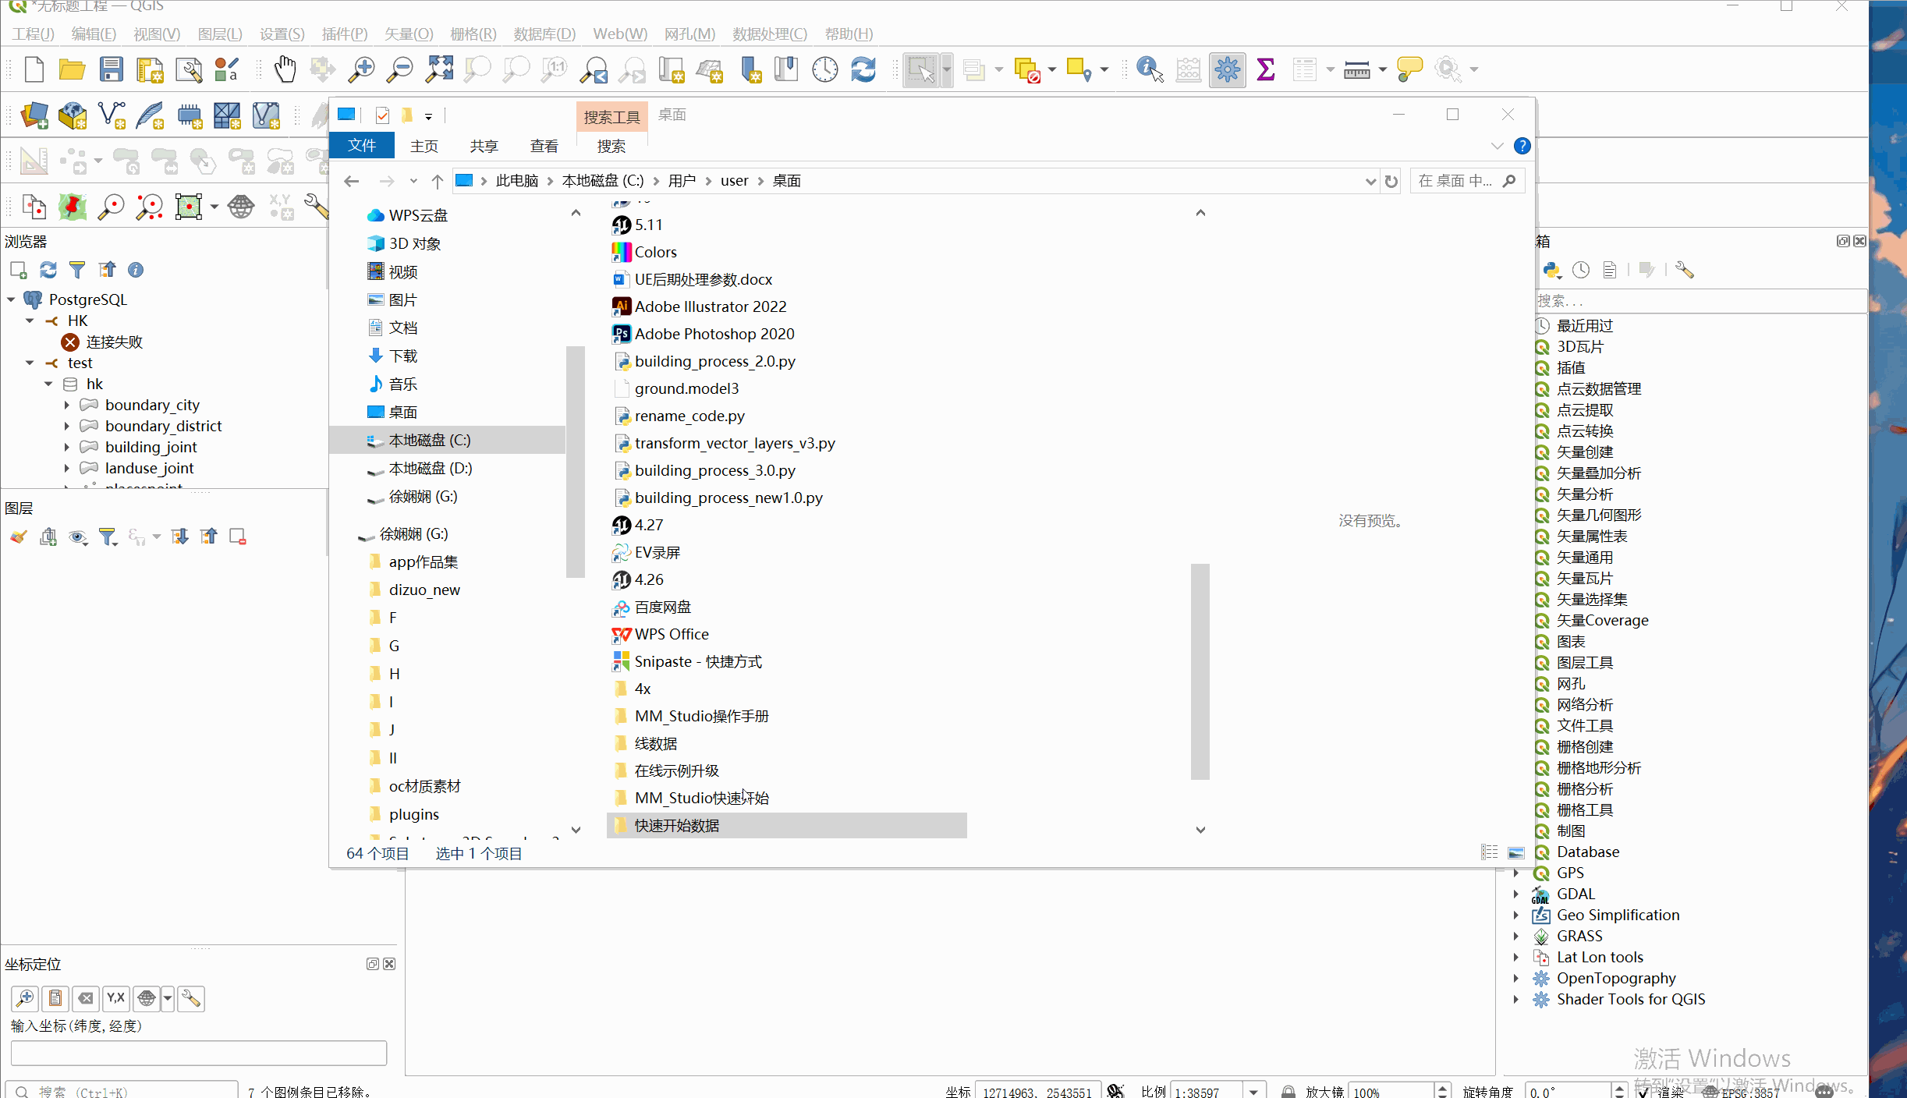
Task: Open the 矢量(O) Vector menu
Action: point(408,34)
